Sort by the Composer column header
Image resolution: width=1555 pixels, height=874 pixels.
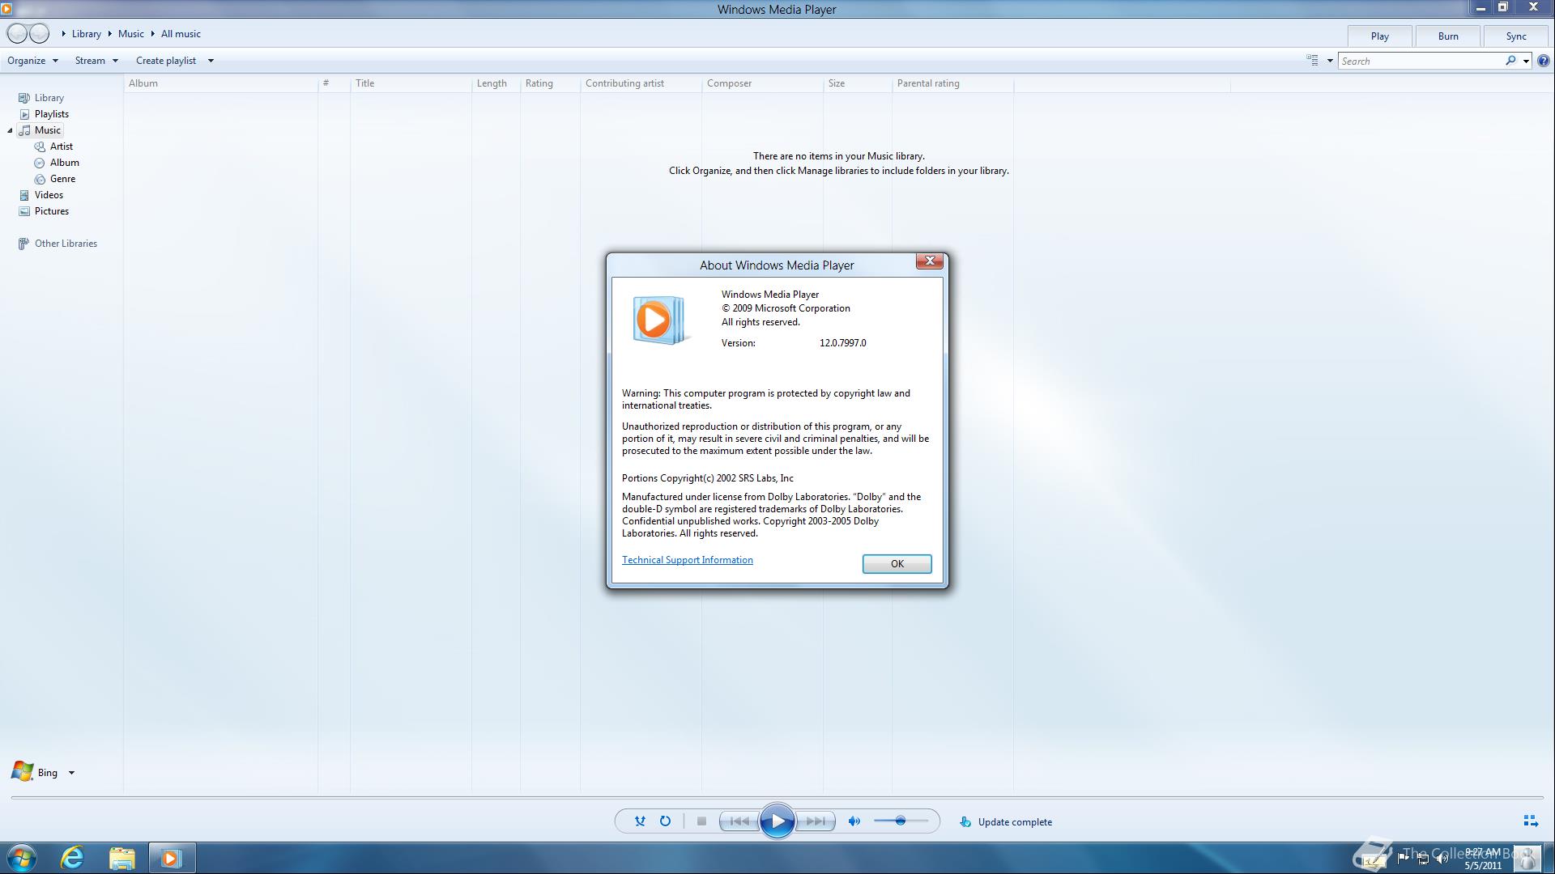(762, 83)
